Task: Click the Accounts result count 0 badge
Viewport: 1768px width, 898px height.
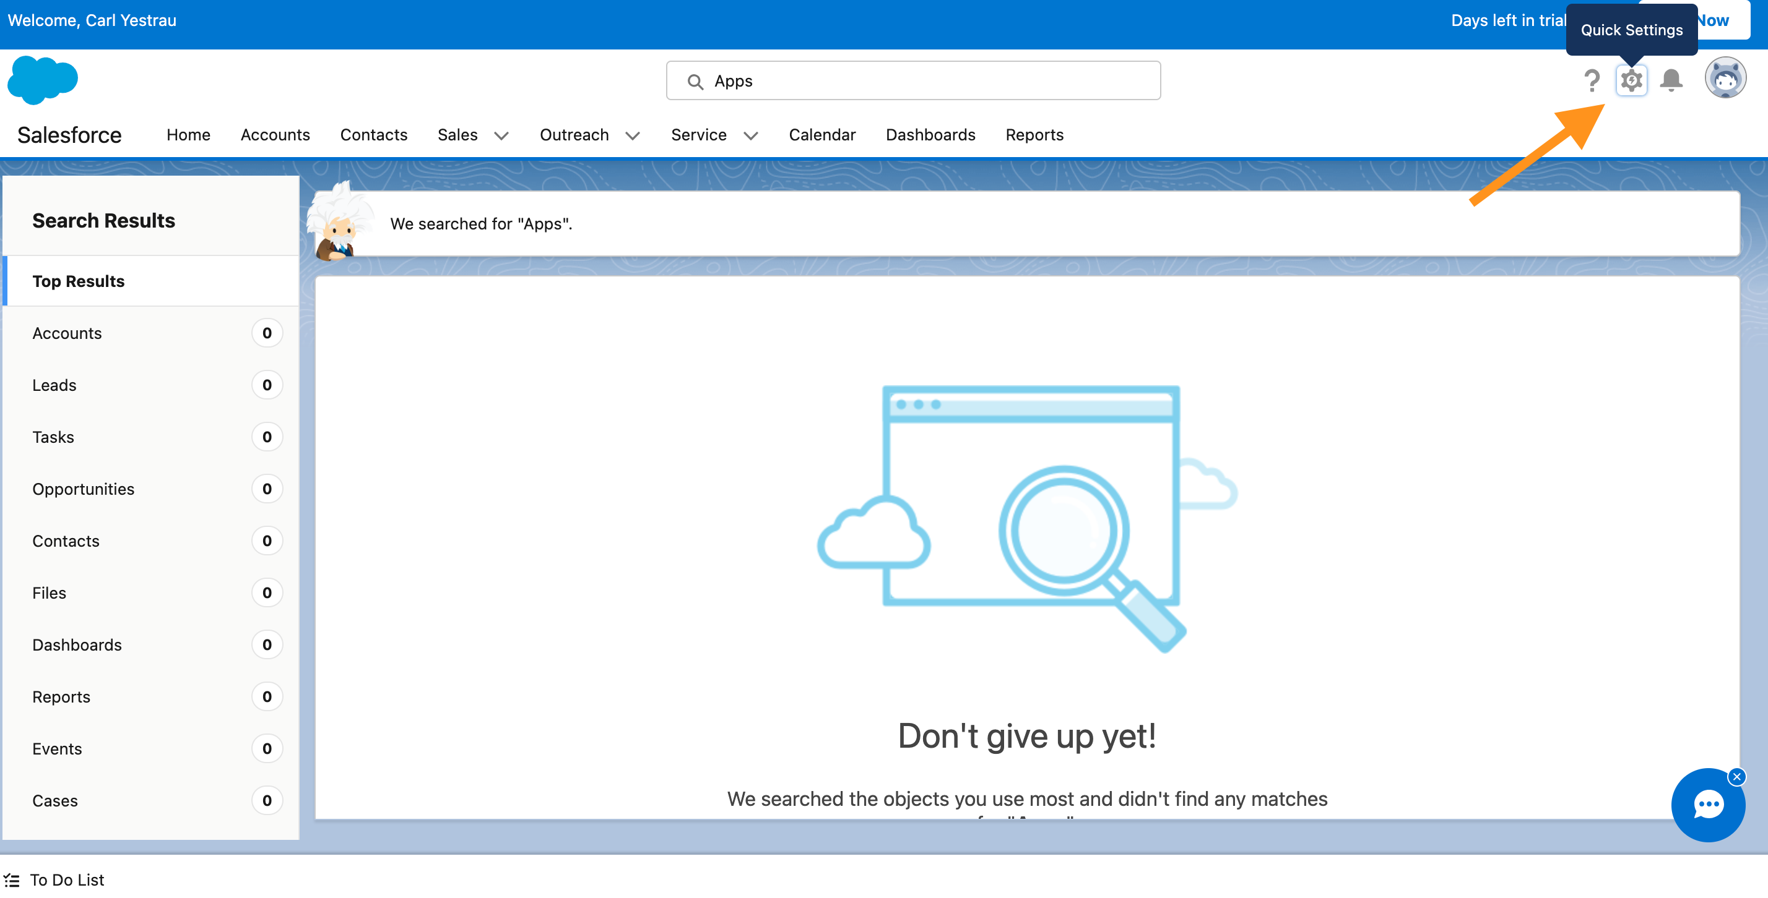Action: (x=267, y=333)
